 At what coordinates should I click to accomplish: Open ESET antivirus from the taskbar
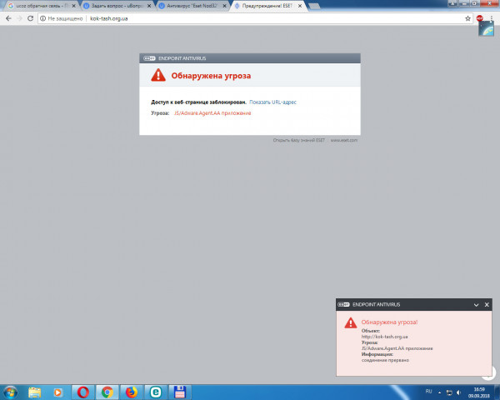pyautogui.click(x=156, y=392)
